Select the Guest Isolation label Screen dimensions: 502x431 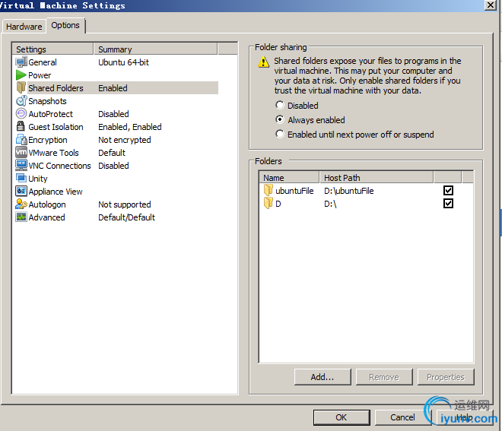pos(56,127)
